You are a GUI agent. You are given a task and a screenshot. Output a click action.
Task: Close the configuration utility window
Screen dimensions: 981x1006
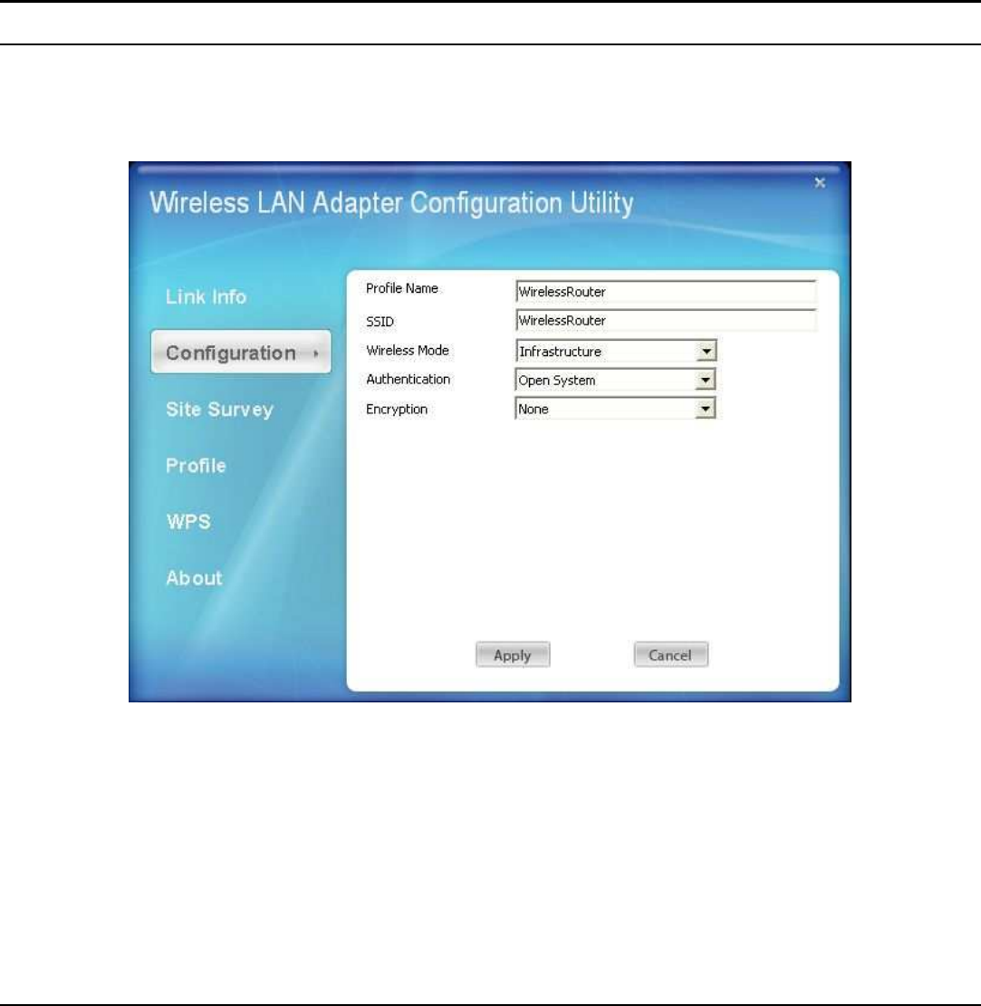(820, 183)
